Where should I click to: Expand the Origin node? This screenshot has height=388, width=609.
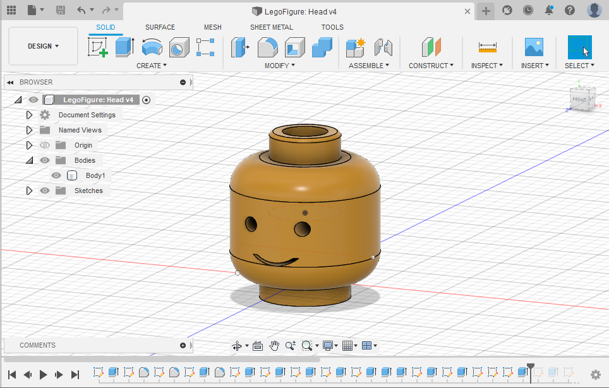pos(29,145)
